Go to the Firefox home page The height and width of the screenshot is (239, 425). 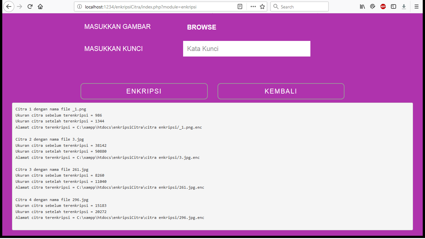40,6
